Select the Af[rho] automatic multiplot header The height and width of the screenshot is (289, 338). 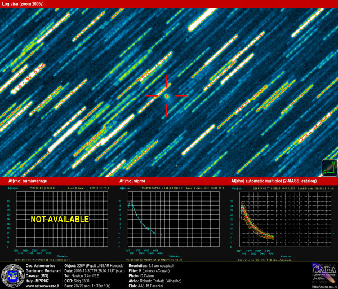(x=274, y=181)
